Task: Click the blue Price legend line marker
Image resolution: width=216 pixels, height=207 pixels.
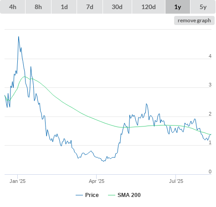Action: coord(79,195)
